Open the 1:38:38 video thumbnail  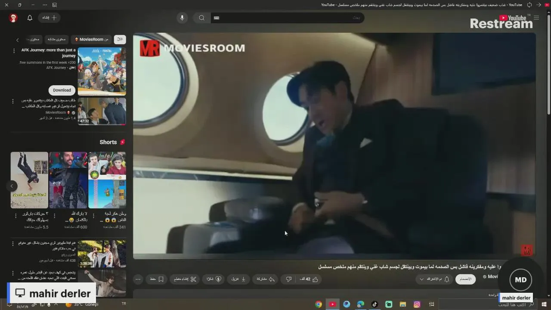point(102,254)
